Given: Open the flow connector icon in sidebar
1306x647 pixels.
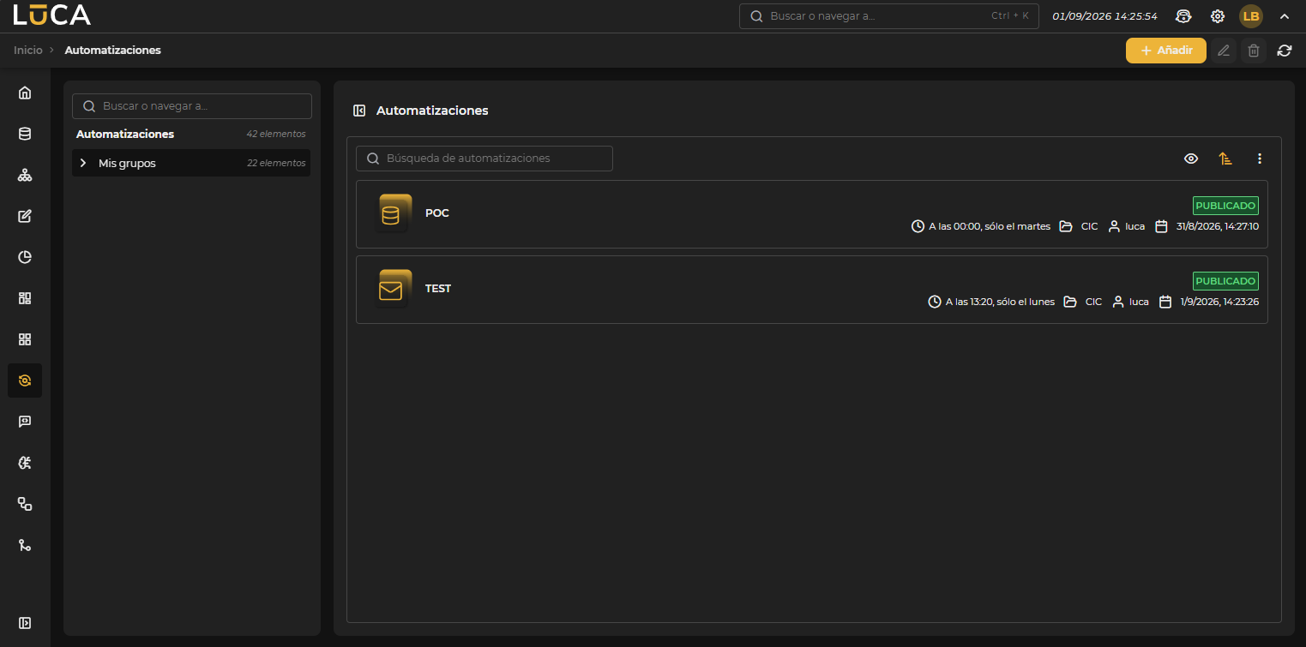Looking at the screenshot, I should click(x=25, y=504).
